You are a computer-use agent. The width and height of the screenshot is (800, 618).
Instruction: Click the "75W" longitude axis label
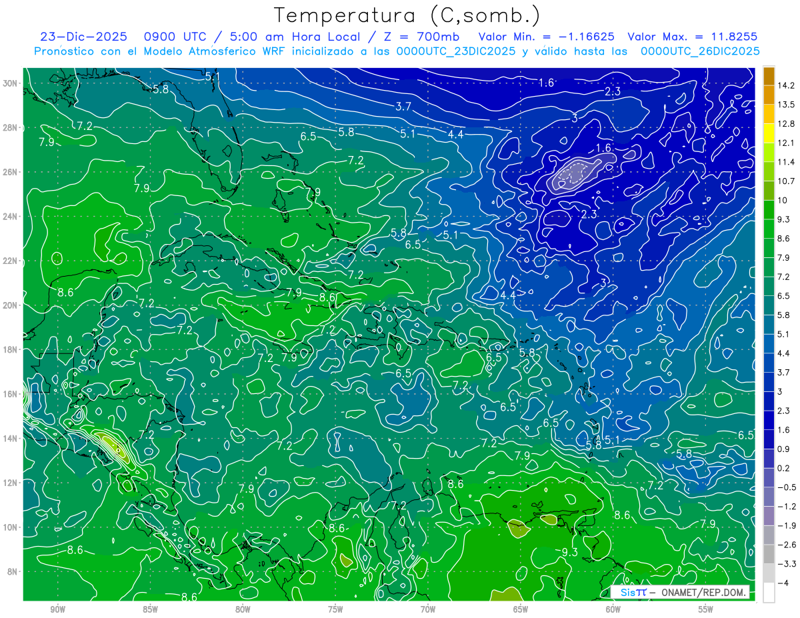click(335, 609)
